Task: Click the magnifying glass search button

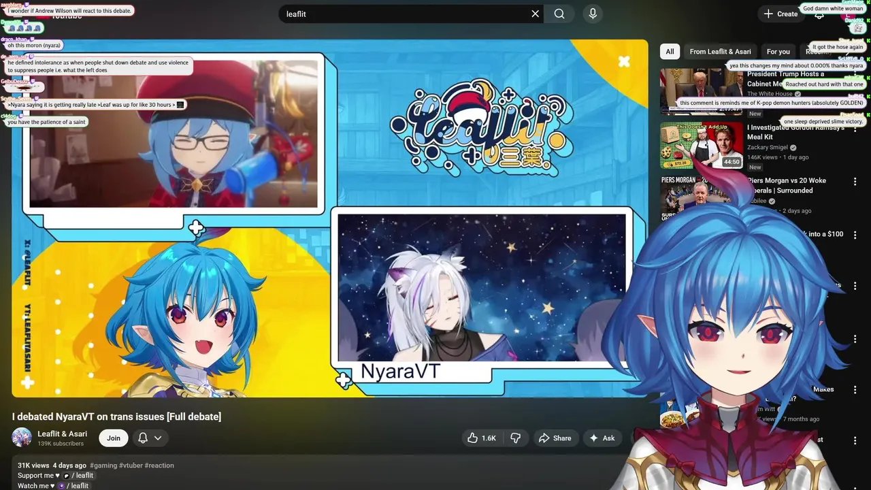Action: pyautogui.click(x=559, y=14)
